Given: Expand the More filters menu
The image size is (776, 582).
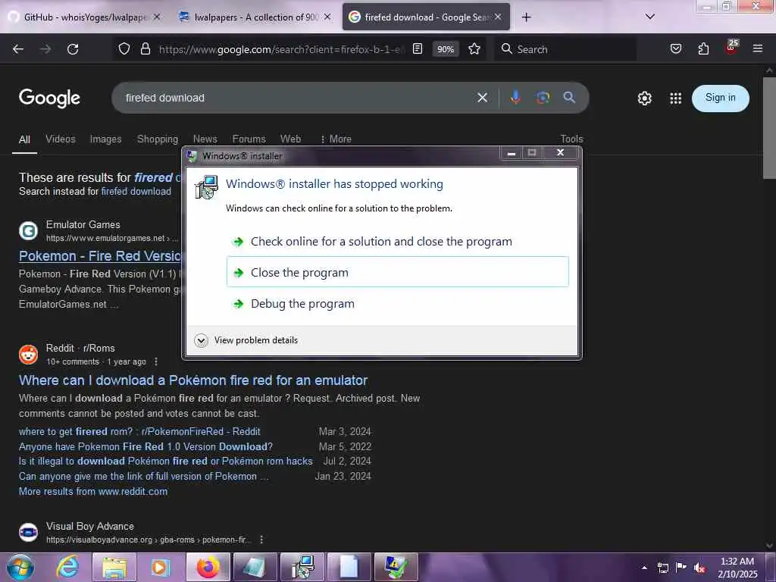Looking at the screenshot, I should click(x=336, y=139).
